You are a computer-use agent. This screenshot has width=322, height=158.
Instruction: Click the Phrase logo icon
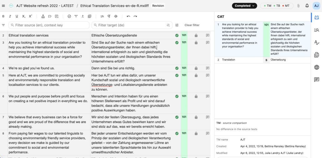(11, 6)
